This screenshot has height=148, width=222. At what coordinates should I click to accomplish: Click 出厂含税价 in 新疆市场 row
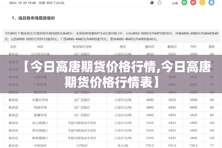pyautogui.click(x=82, y=115)
